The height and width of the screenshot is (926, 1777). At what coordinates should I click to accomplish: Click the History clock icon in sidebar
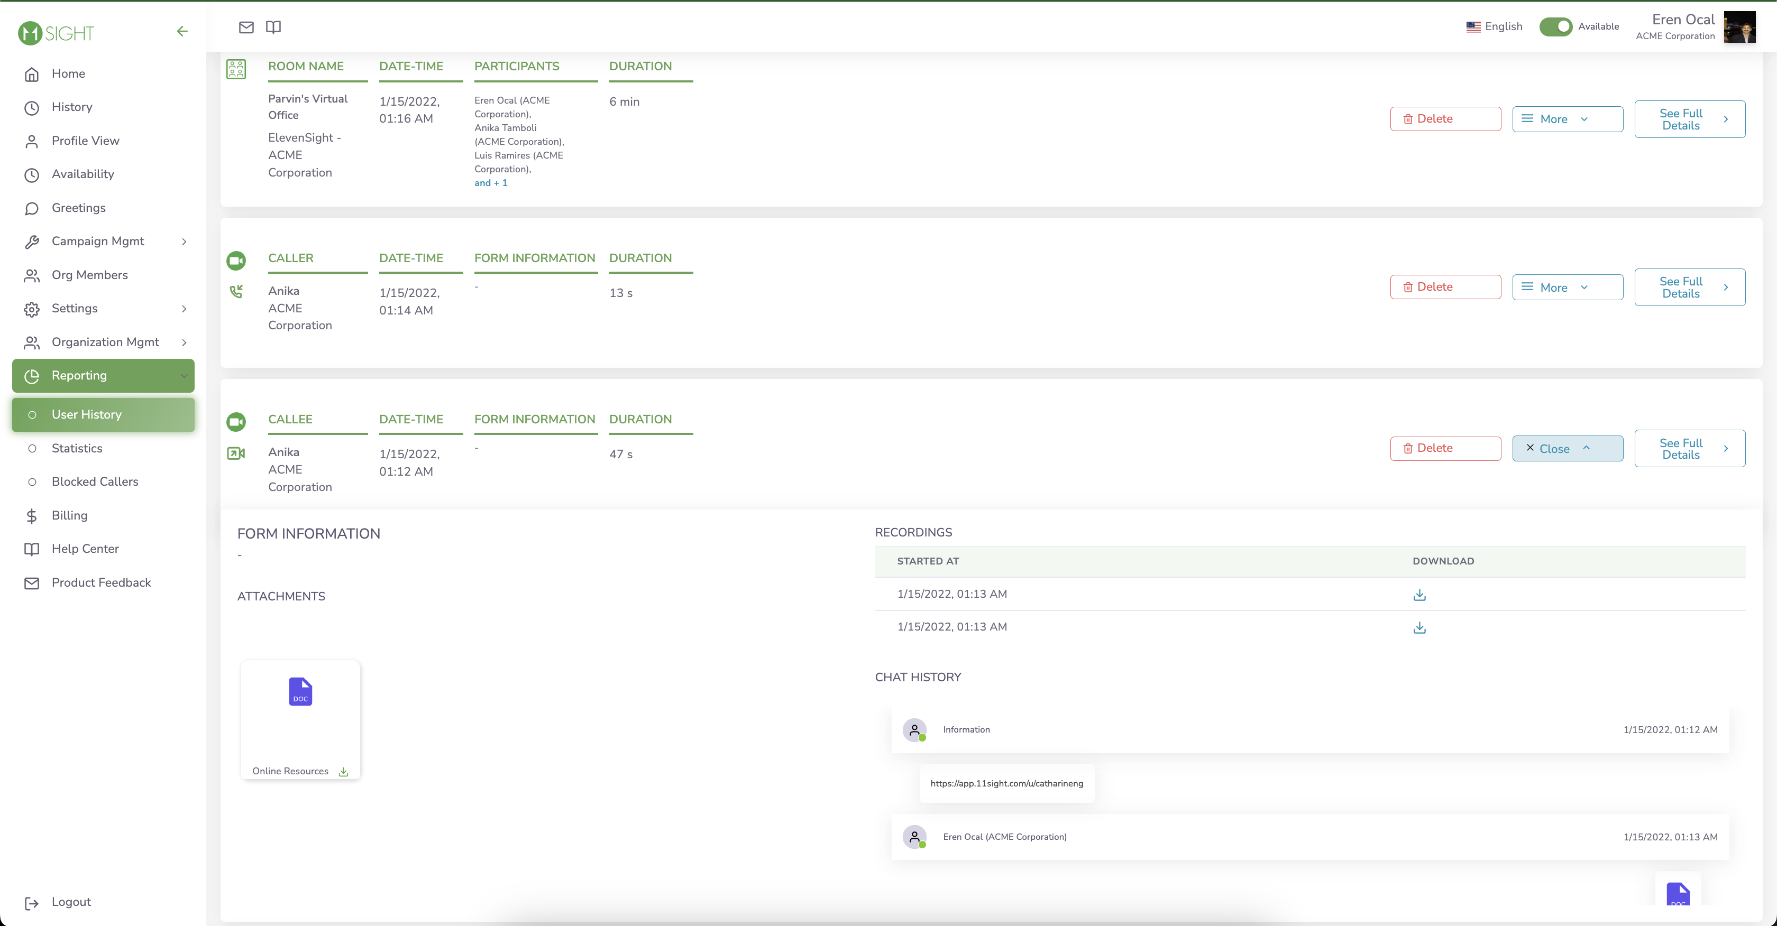(x=32, y=108)
